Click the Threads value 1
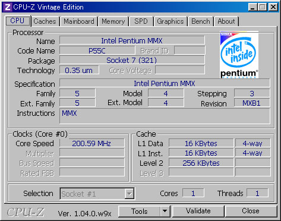Viewport: 281px width, 221px height. pos(257,193)
